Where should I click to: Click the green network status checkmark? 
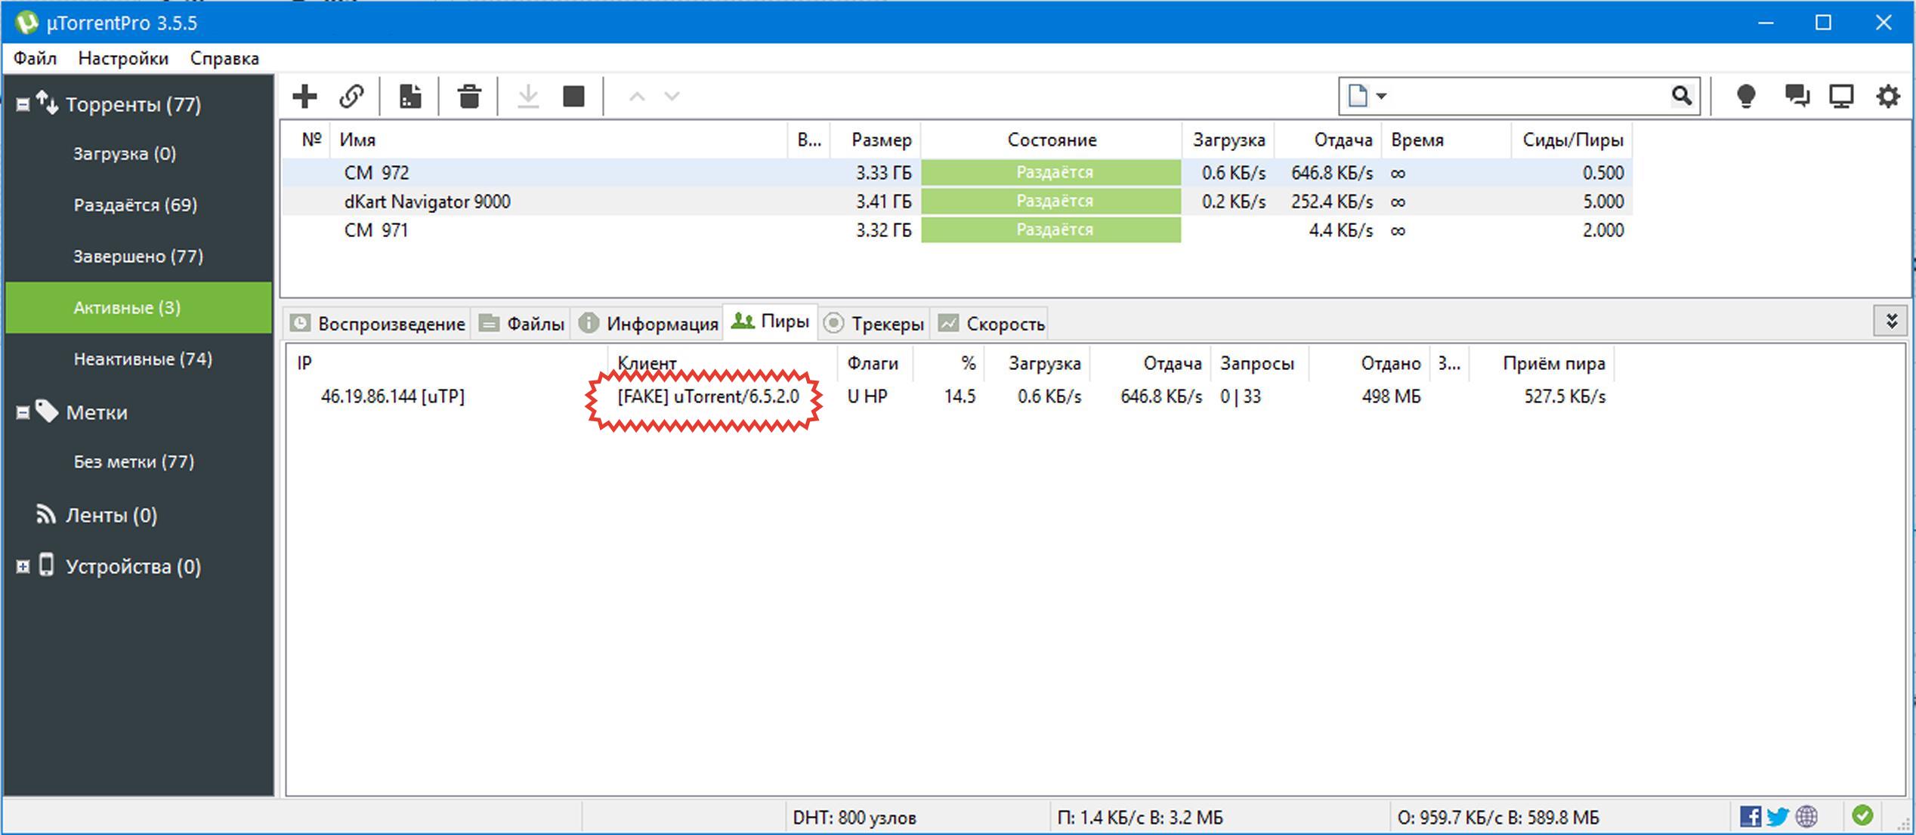click(1862, 815)
